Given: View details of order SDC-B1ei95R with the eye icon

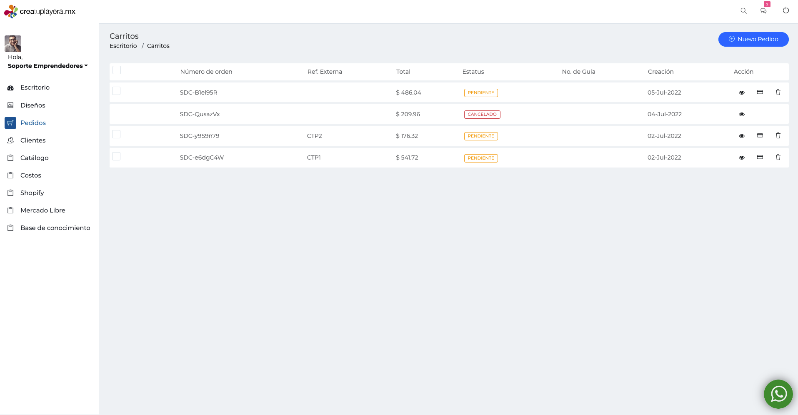Looking at the screenshot, I should [x=742, y=92].
